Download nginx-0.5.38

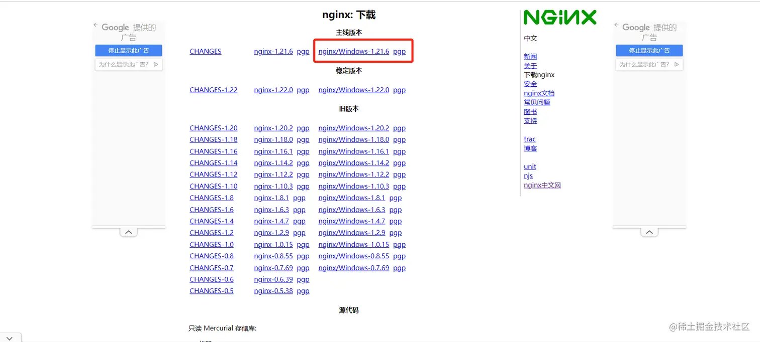tap(273, 291)
